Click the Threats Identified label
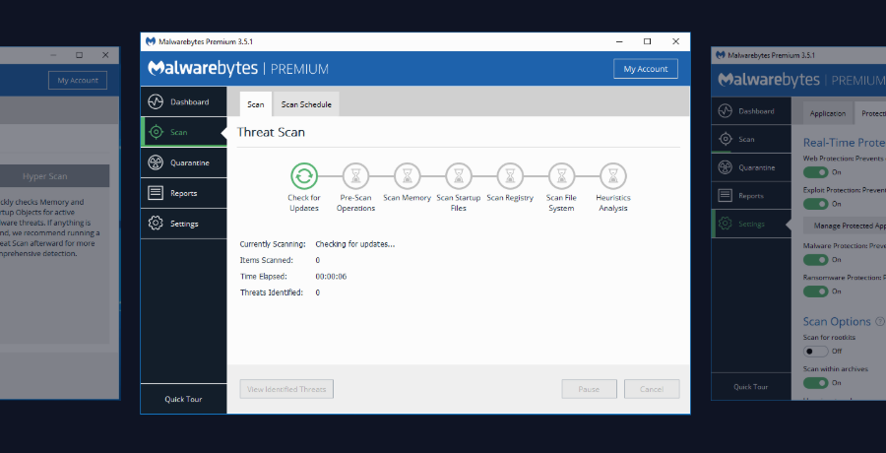 click(x=272, y=292)
